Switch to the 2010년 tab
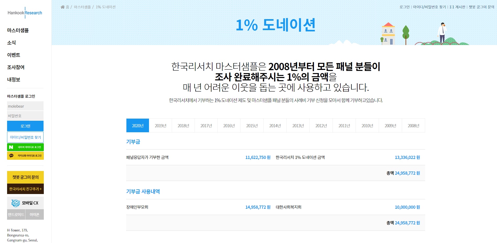The height and width of the screenshot is (243, 497). click(x=367, y=125)
